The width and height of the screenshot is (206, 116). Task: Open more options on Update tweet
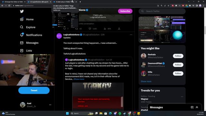point(131,35)
